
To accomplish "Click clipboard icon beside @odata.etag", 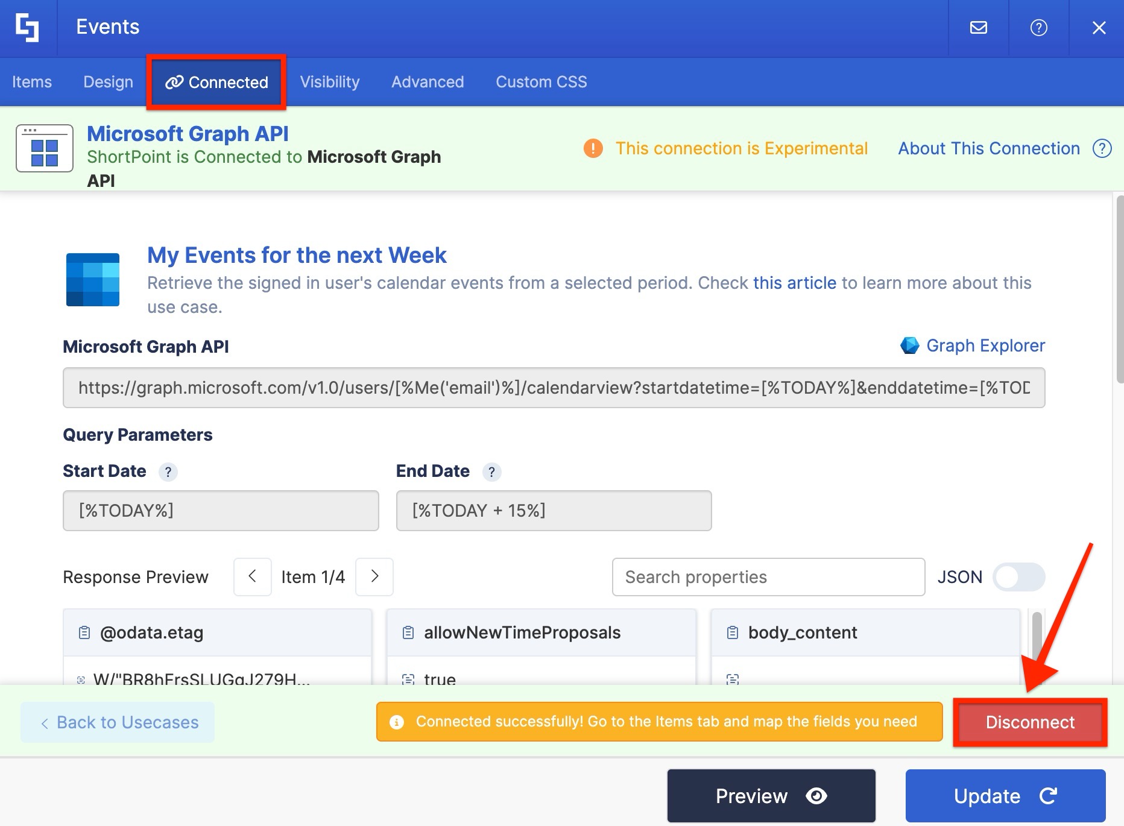I will (x=84, y=633).
